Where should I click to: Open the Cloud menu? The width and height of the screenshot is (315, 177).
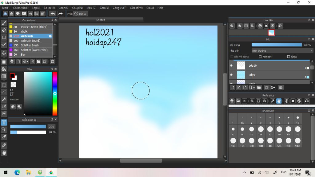(150, 8)
